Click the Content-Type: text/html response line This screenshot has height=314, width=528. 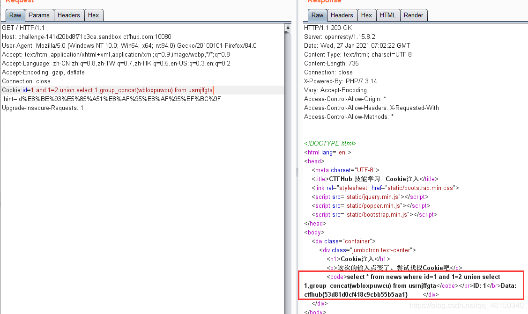click(x=357, y=54)
